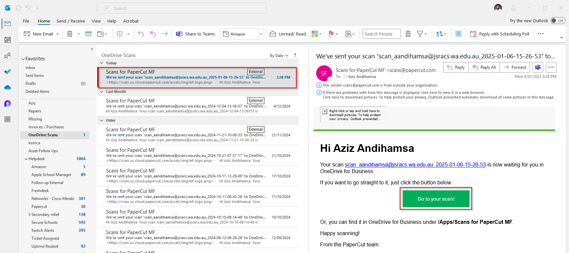Viewport: 569px width, 253px height.
Task: Reverse sort order with the arrow beside By Date
Action: [x=295, y=55]
